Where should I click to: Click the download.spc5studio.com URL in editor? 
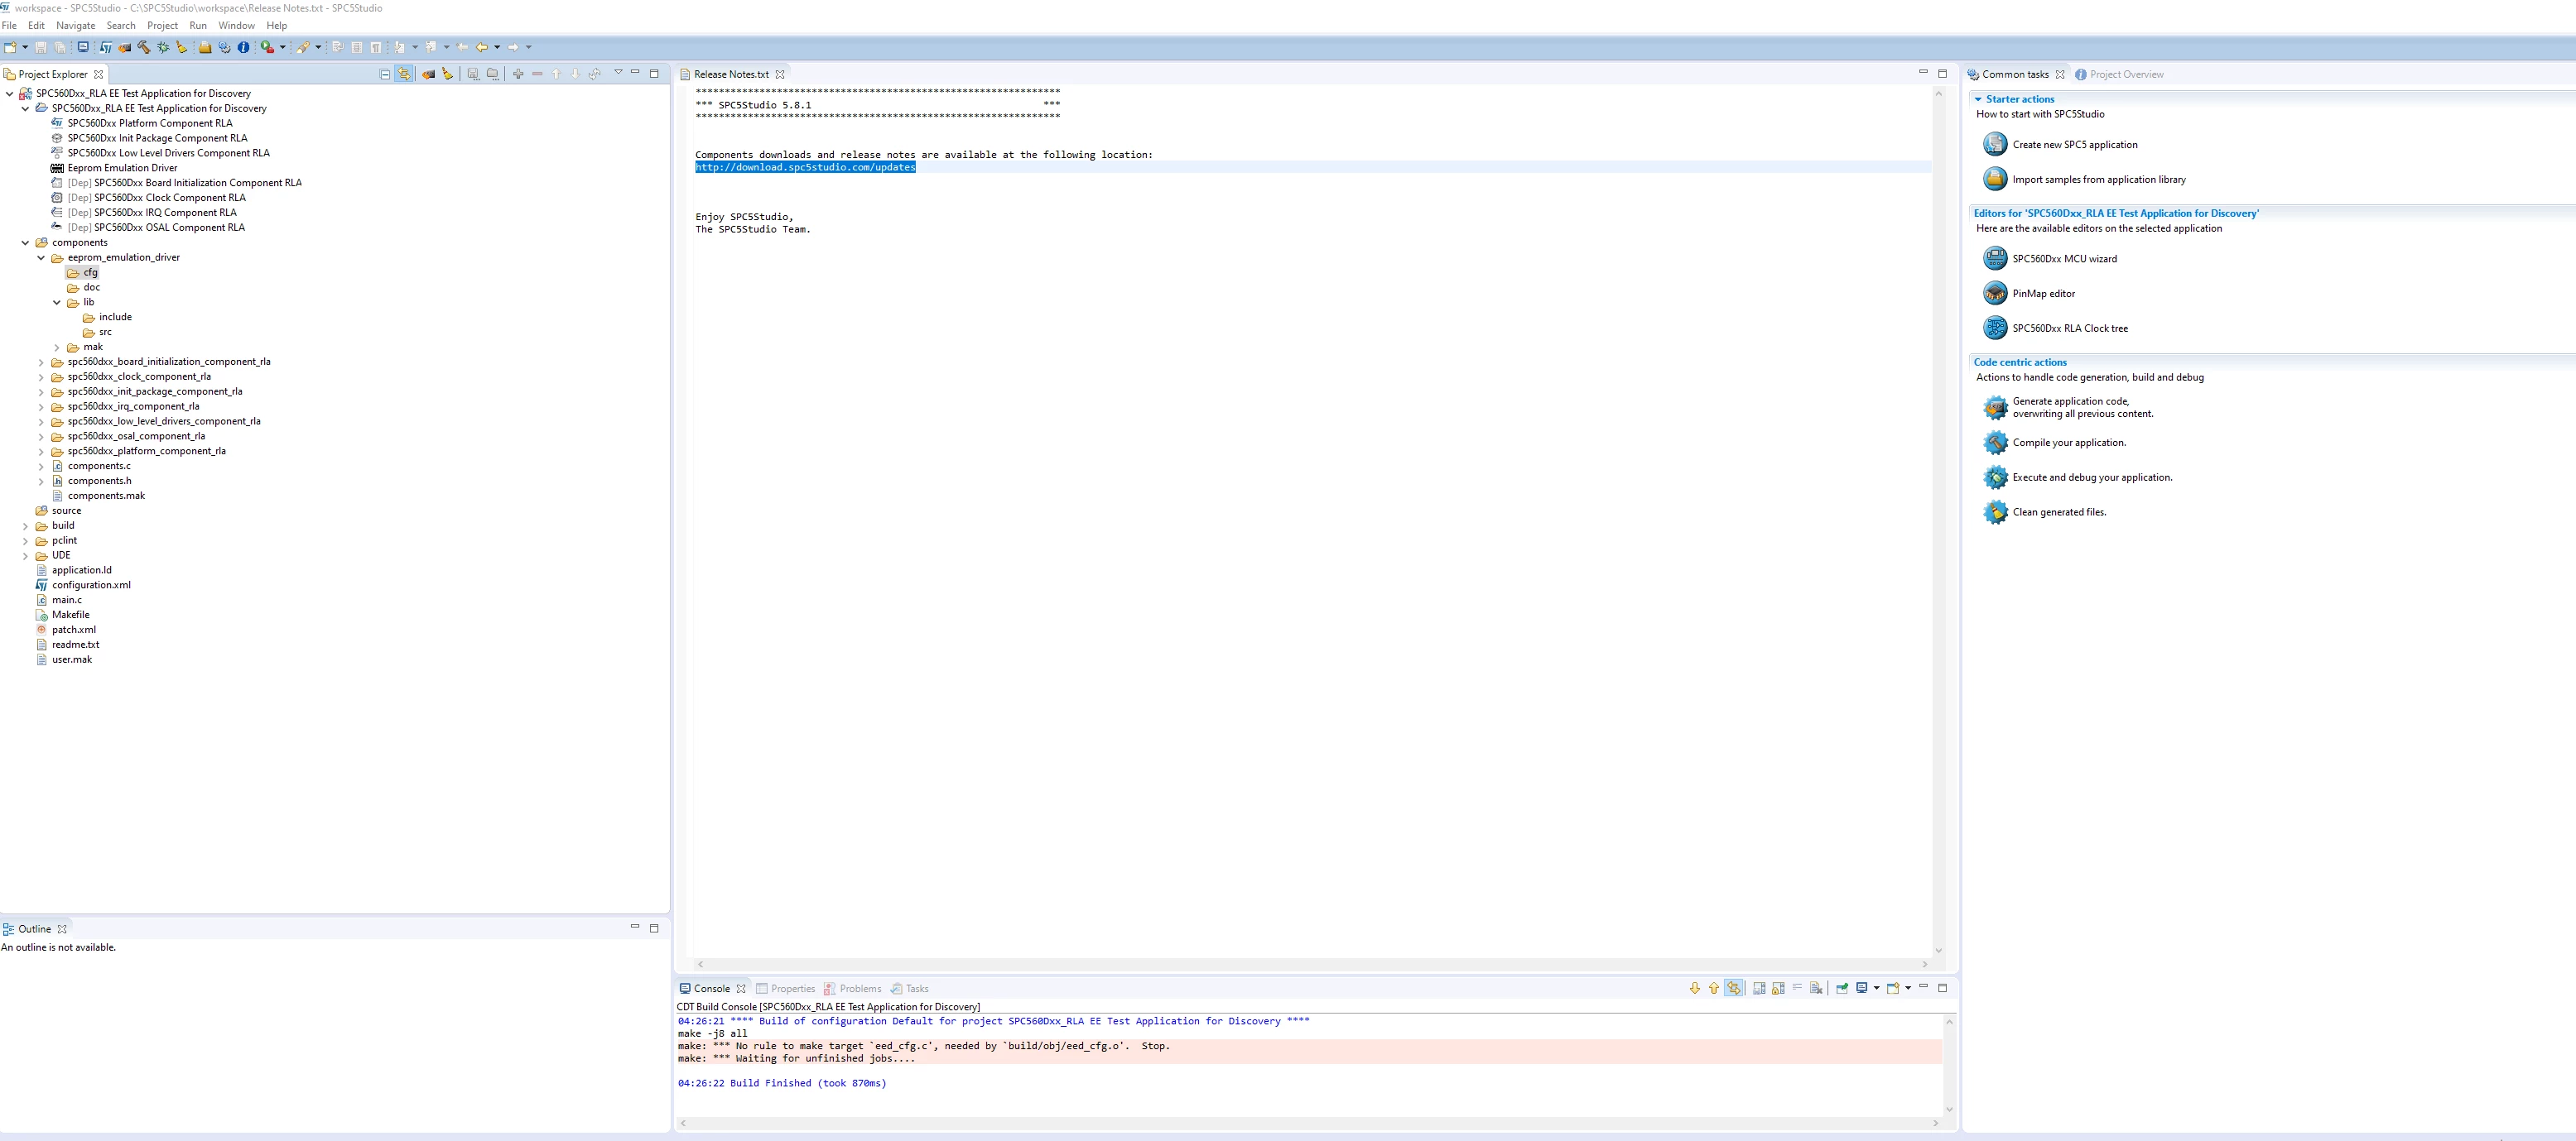pyautogui.click(x=805, y=167)
